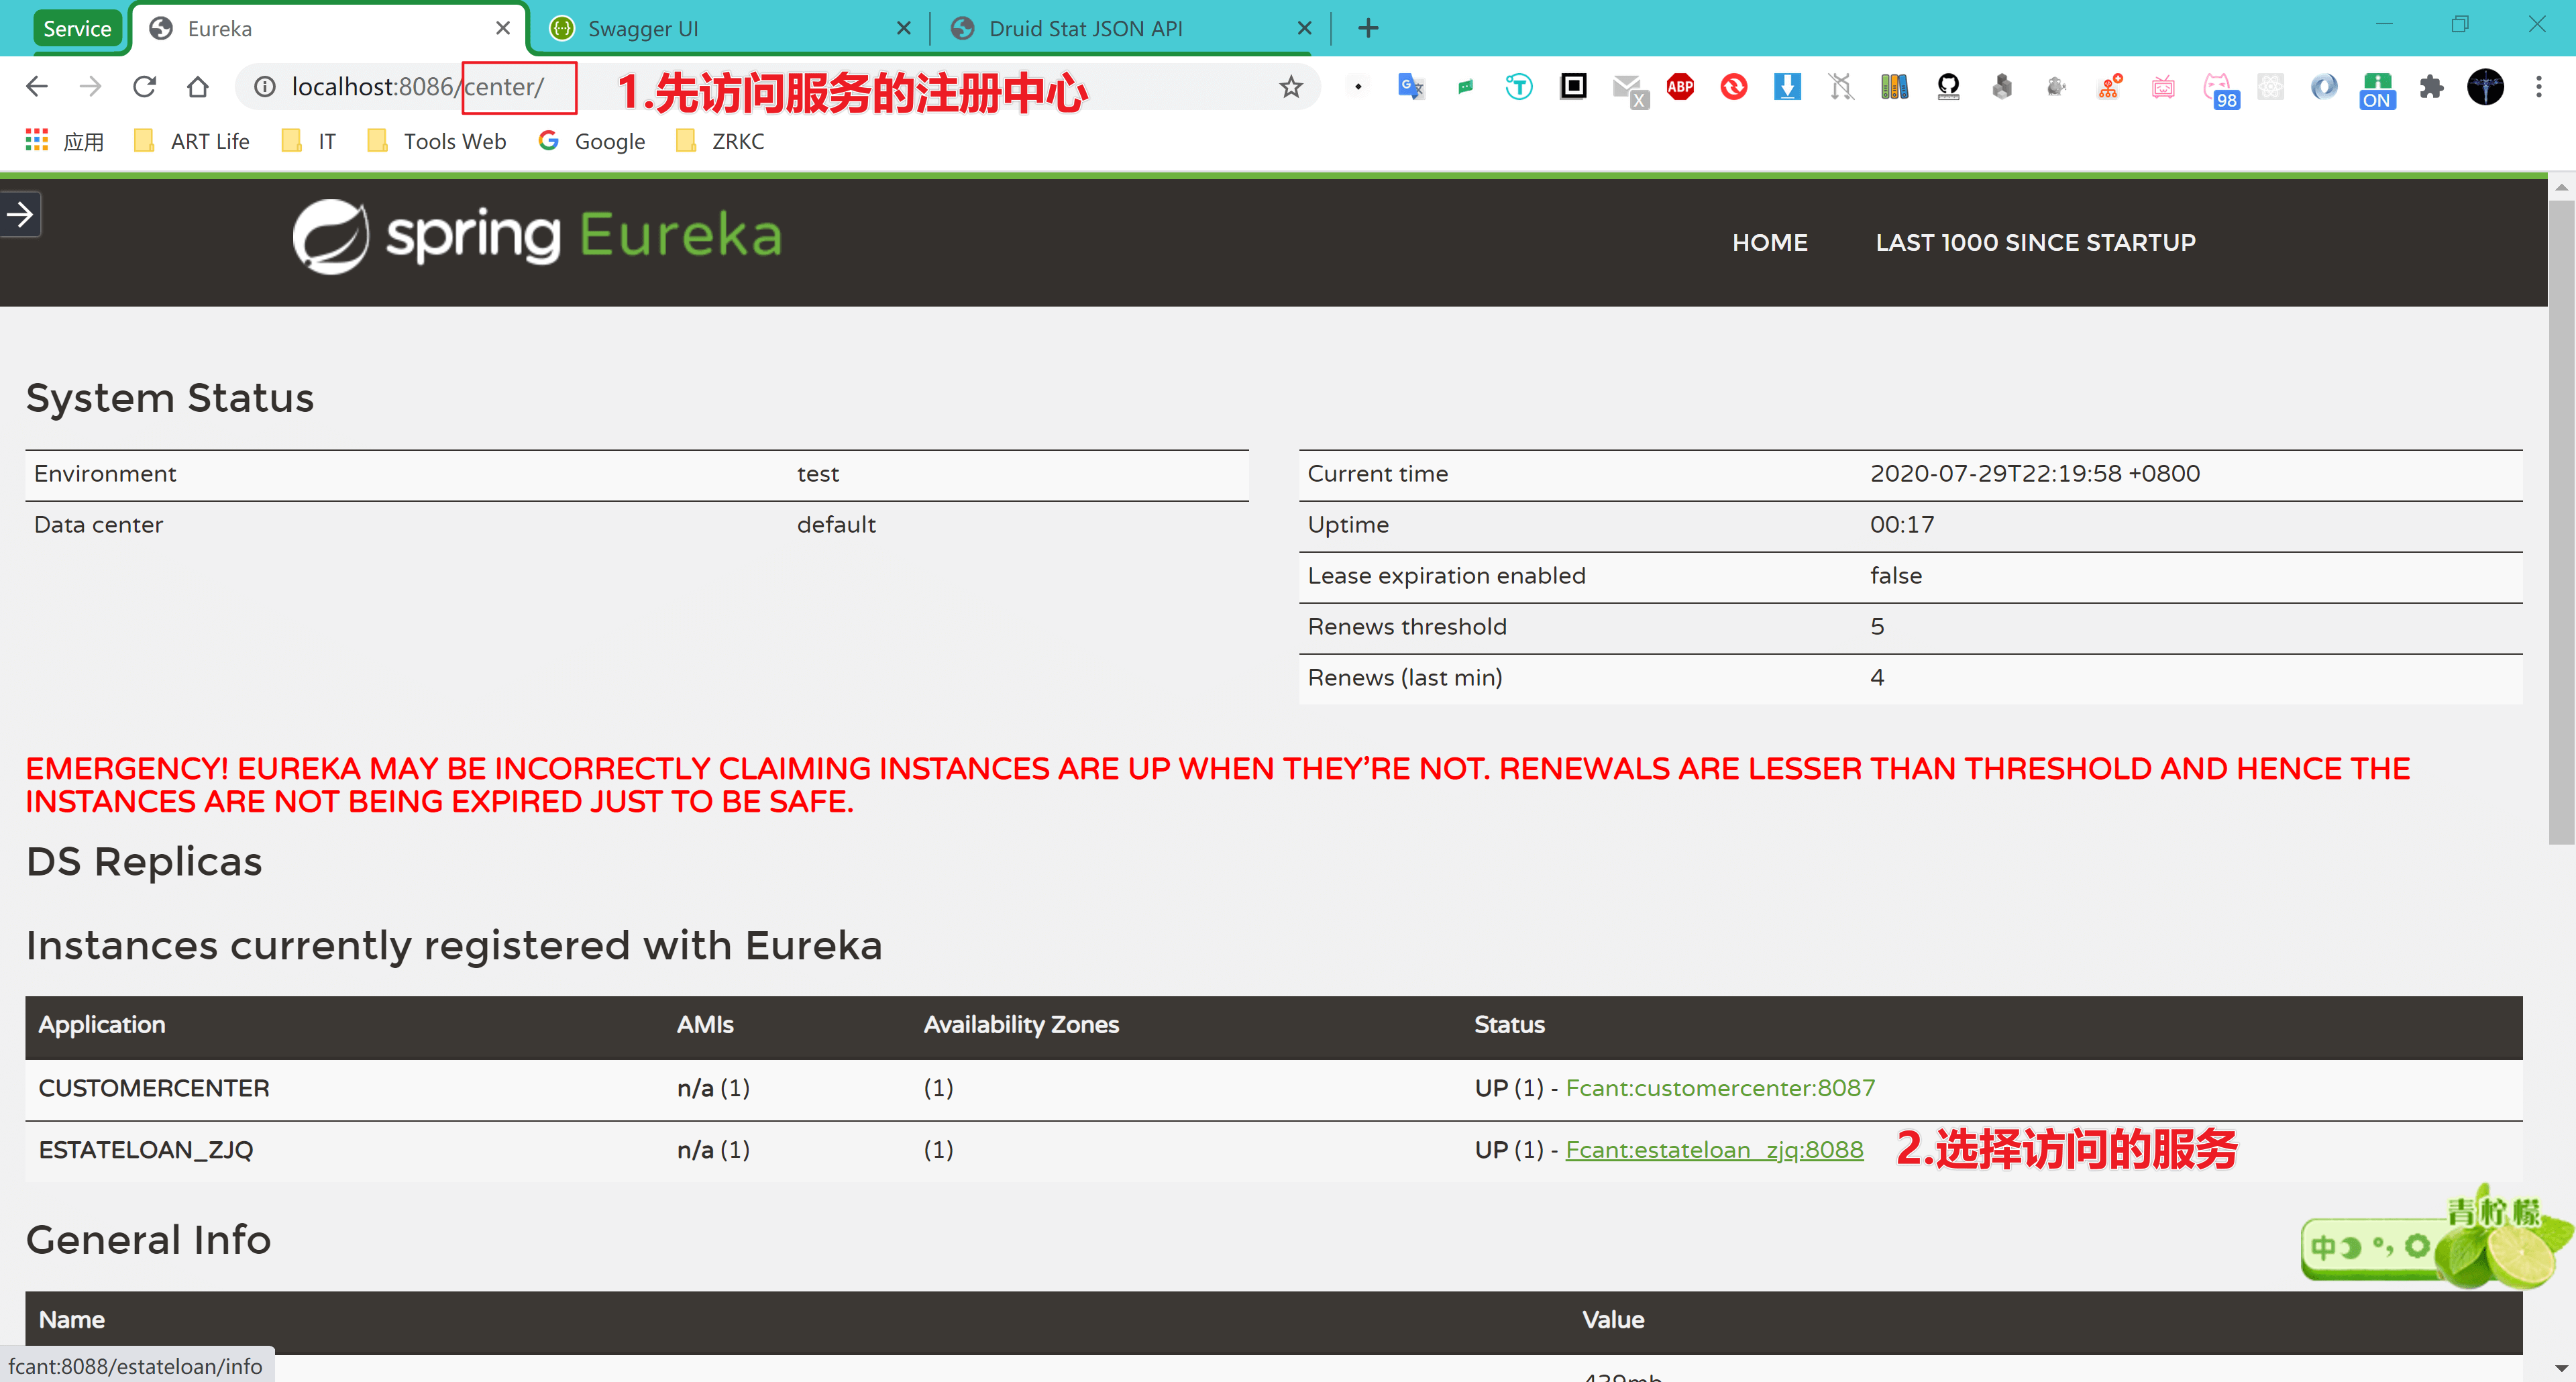Open the Chrome three-dot menu
Image resolution: width=2576 pixels, height=1382 pixels.
pyautogui.click(x=2538, y=87)
